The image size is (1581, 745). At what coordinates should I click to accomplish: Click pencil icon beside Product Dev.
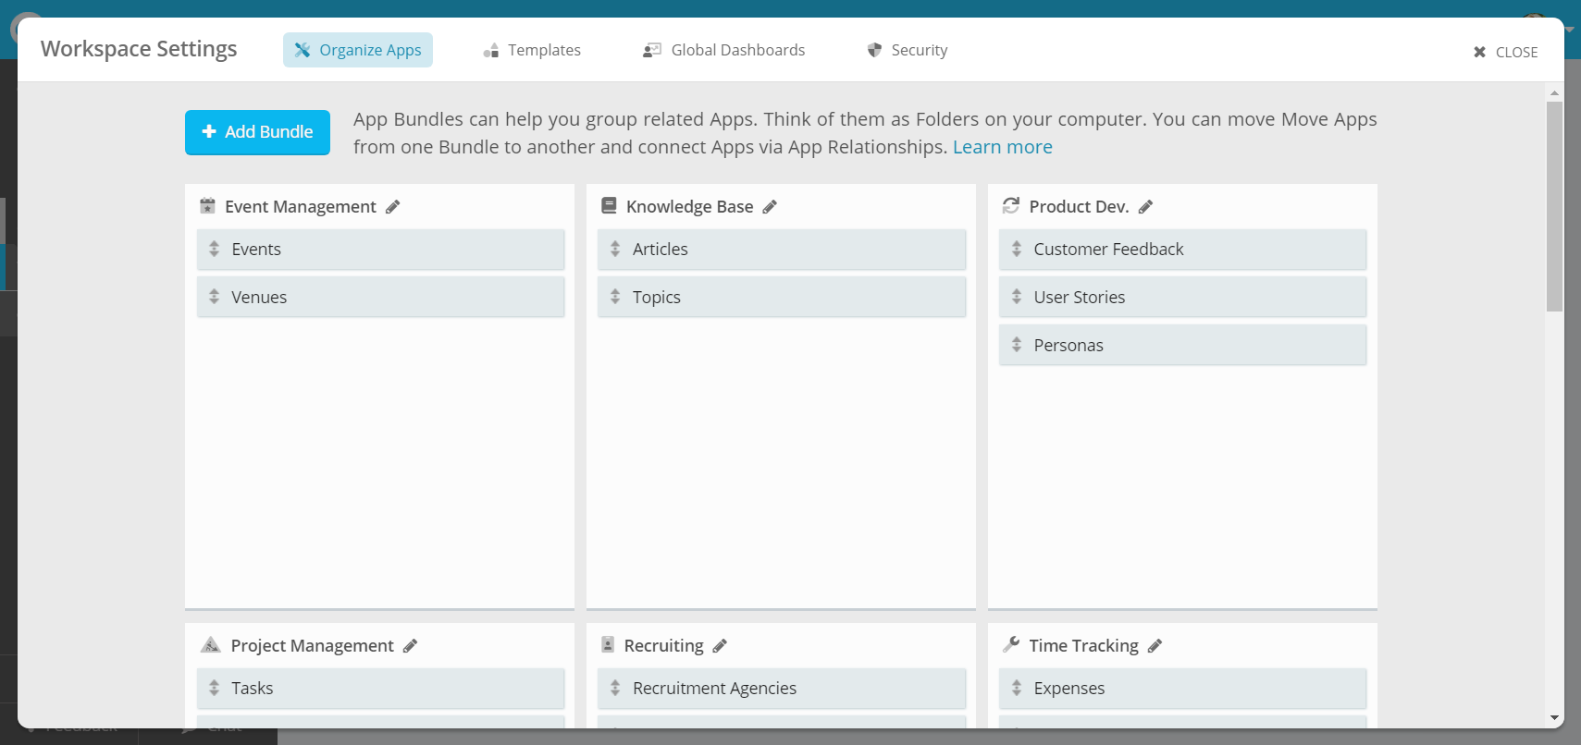pos(1145,207)
